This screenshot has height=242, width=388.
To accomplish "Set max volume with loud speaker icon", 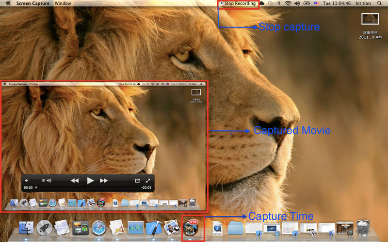I will [x=49, y=181].
